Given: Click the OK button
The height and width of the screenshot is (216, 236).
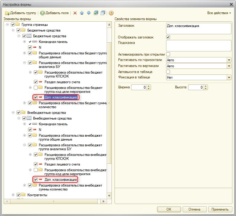Looking at the screenshot, I should [169, 209].
